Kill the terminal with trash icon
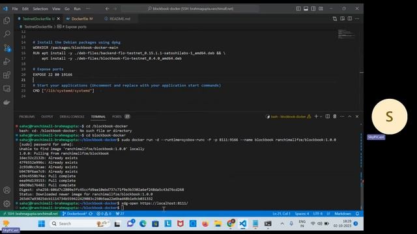Screen dimensions: 417x234 coord(335,116)
